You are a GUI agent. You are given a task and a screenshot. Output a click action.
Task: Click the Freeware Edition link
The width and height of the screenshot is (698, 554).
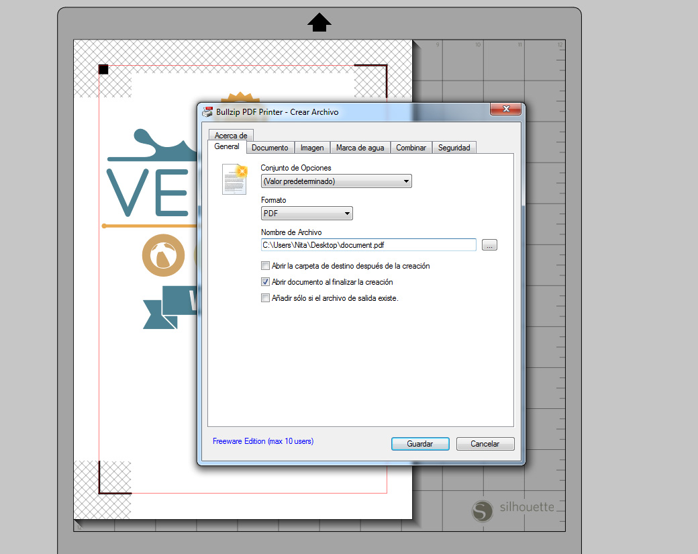click(x=263, y=441)
